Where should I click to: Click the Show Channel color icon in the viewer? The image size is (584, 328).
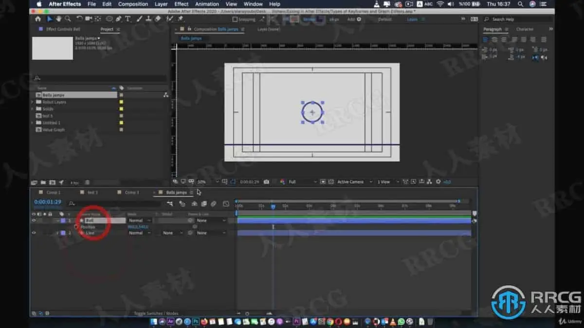tap(282, 182)
